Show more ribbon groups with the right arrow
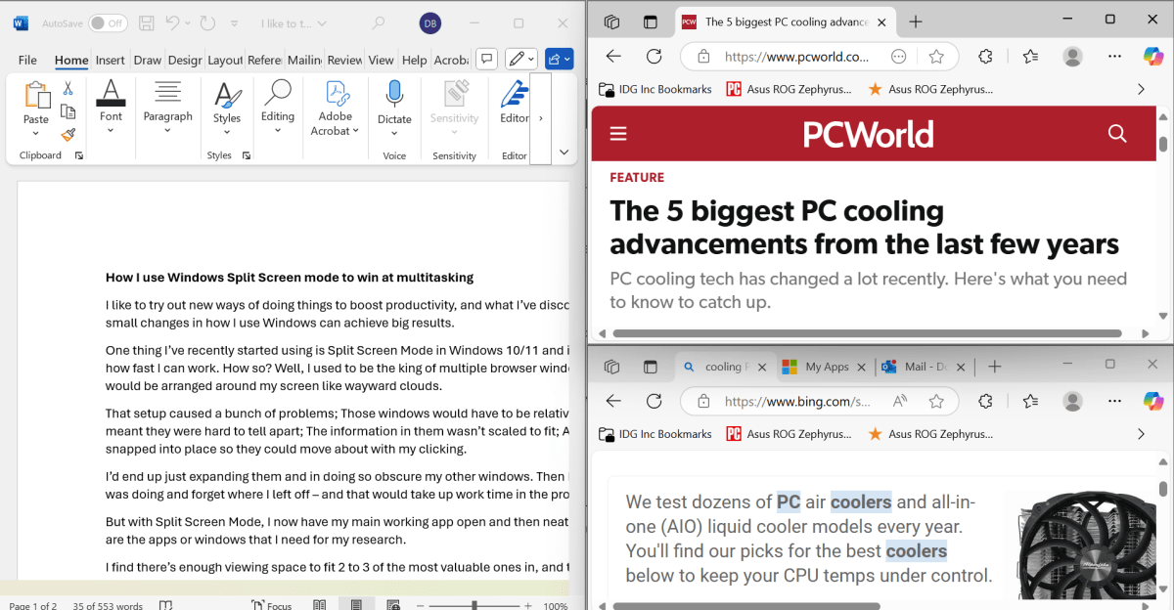 541,118
